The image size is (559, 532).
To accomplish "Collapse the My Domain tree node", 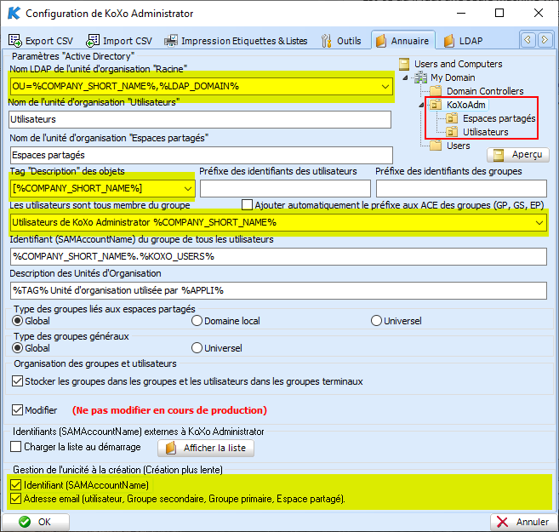I will point(405,77).
